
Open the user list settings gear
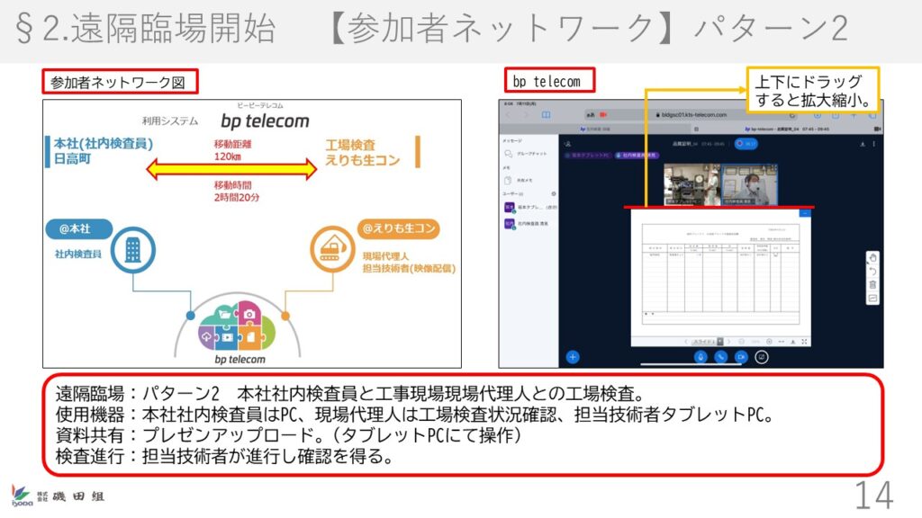tap(553, 193)
